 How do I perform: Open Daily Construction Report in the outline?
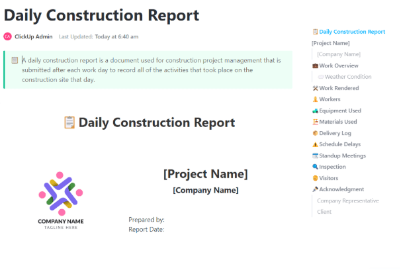click(352, 32)
